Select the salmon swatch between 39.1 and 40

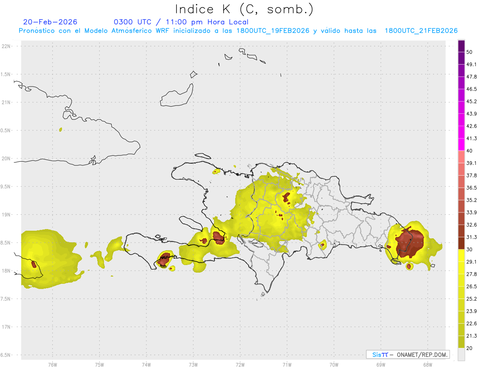click(461, 157)
